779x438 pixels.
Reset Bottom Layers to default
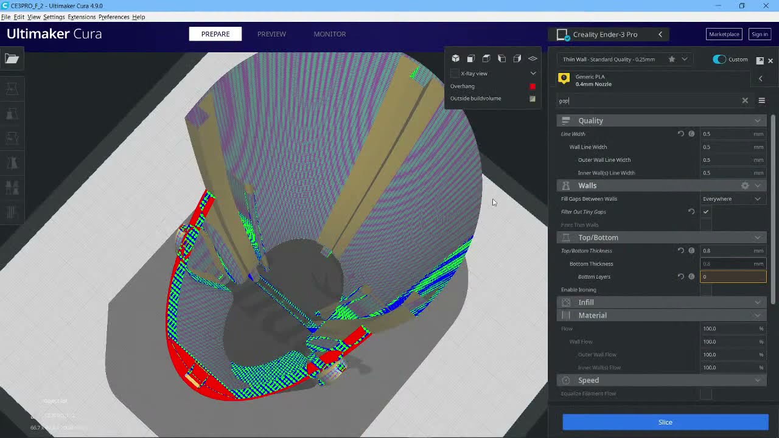(681, 277)
